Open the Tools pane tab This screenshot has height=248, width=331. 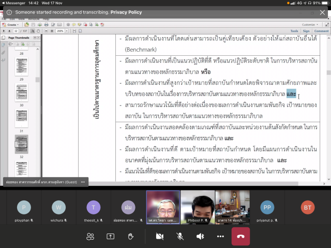[294, 31]
